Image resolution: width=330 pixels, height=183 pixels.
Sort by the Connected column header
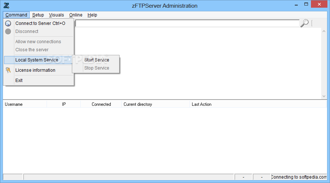101,104
